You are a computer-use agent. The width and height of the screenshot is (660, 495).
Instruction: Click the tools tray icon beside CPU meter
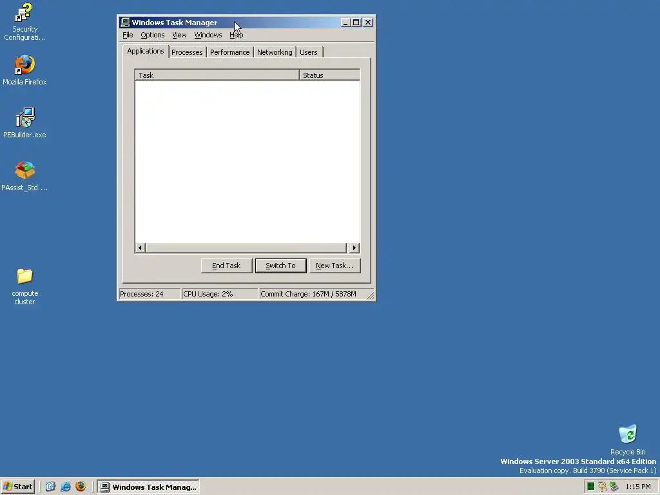pyautogui.click(x=603, y=487)
